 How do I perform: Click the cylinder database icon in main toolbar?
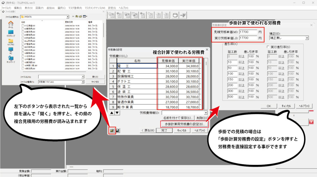175,15
